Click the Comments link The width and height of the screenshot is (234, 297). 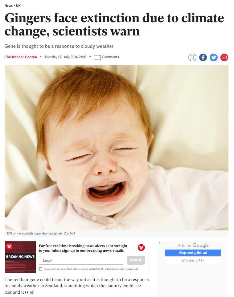point(110,57)
